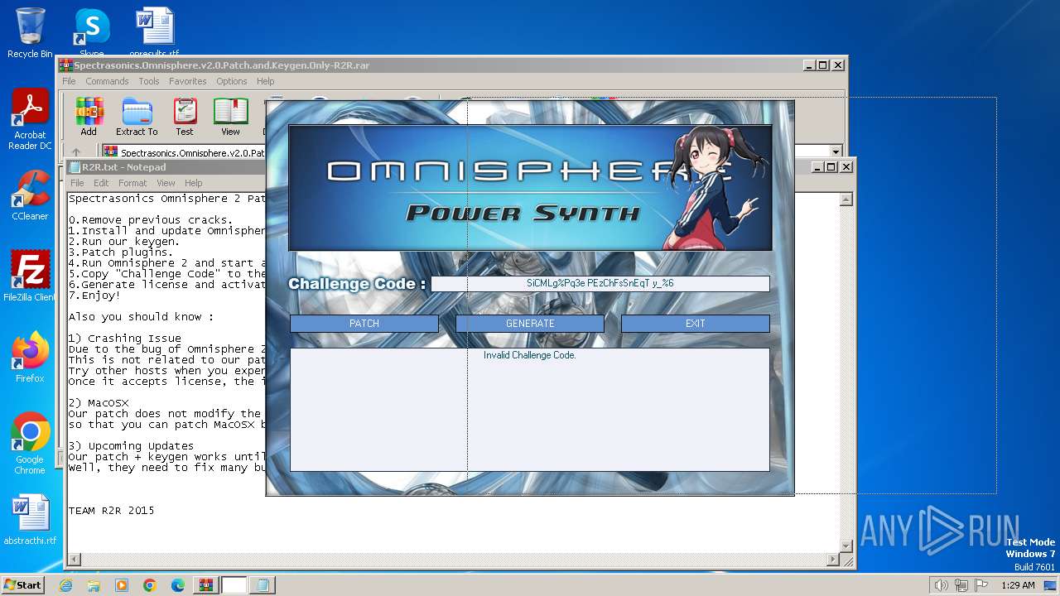Screen dimensions: 1060x596
Task: Open the Tools menu in WinRAR
Action: [149, 81]
